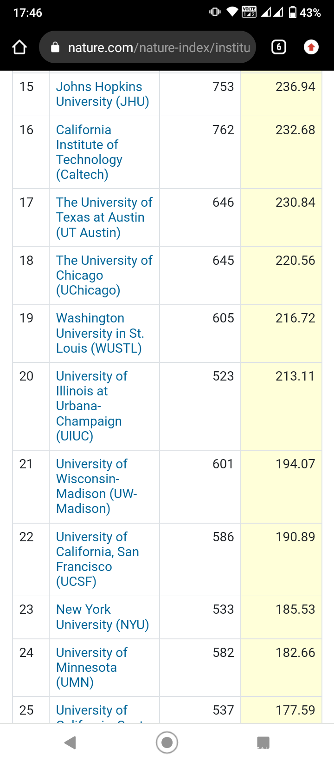Open University of Wisconsin-Madison link

[x=96, y=486]
